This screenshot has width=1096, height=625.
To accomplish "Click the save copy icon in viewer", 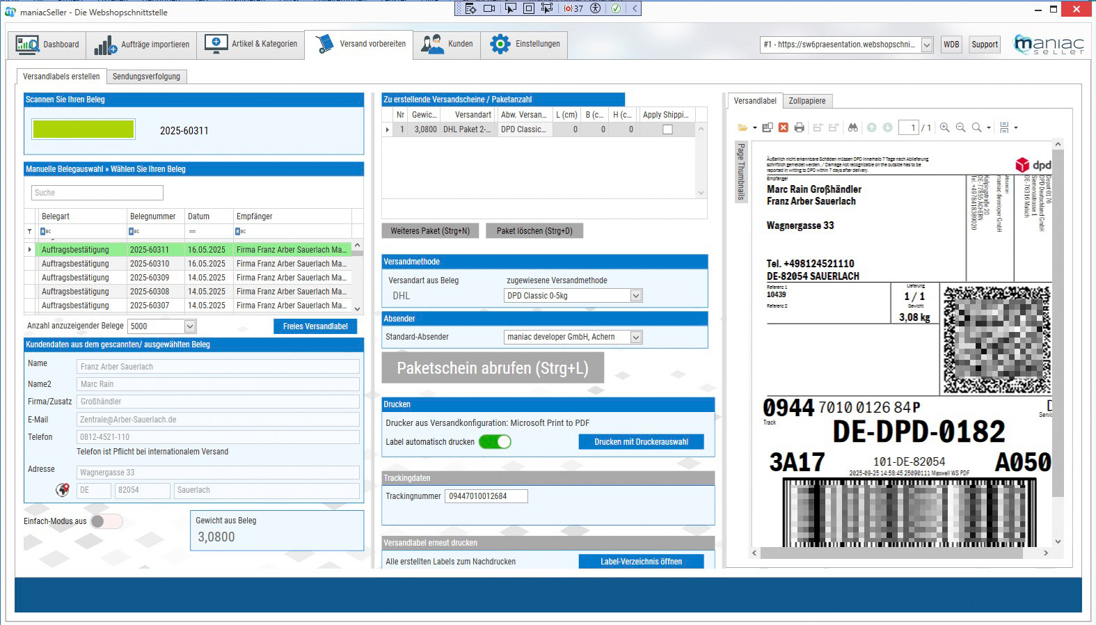I will click(768, 127).
